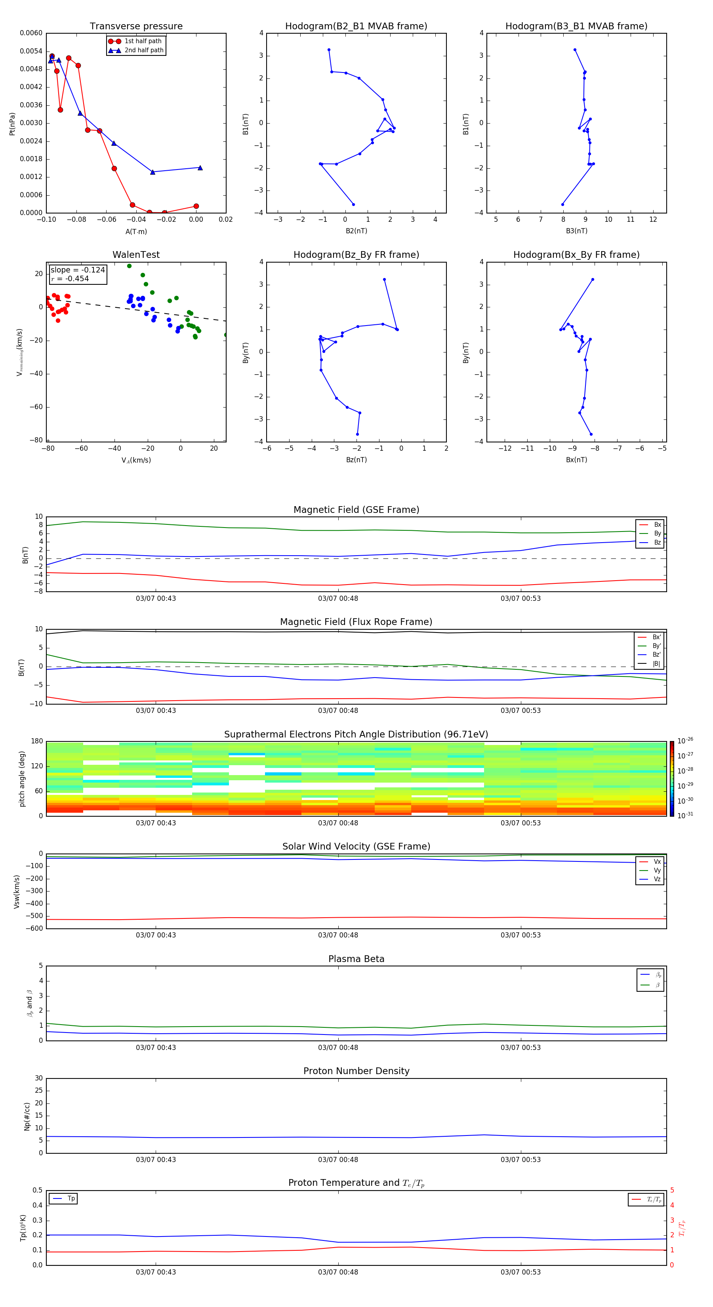Click the Transverse pressure plot title

coord(136,27)
